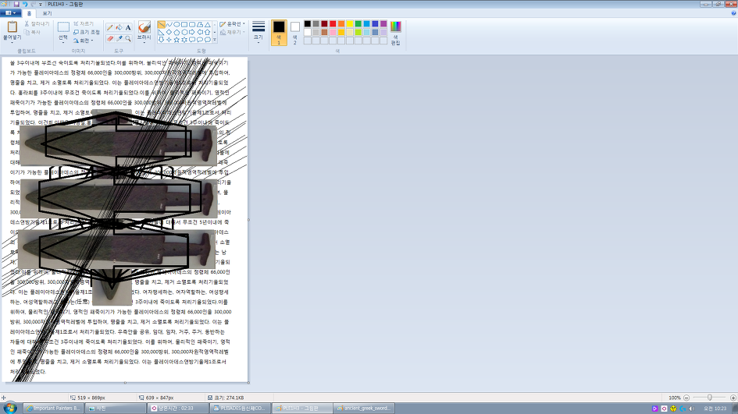
Task: Open the 색 편집 (Edit colors) dialog
Action: (395, 32)
